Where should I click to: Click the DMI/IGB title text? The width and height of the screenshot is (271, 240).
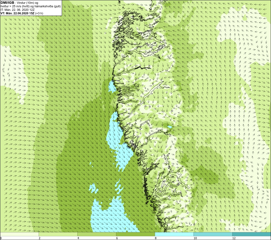(x=7, y=3)
